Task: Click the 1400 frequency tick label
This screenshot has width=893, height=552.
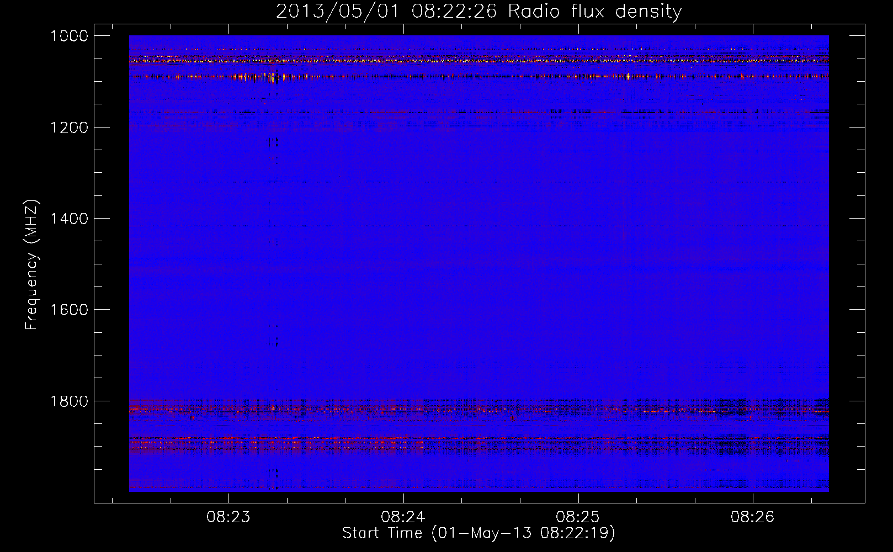Action: 70,219
